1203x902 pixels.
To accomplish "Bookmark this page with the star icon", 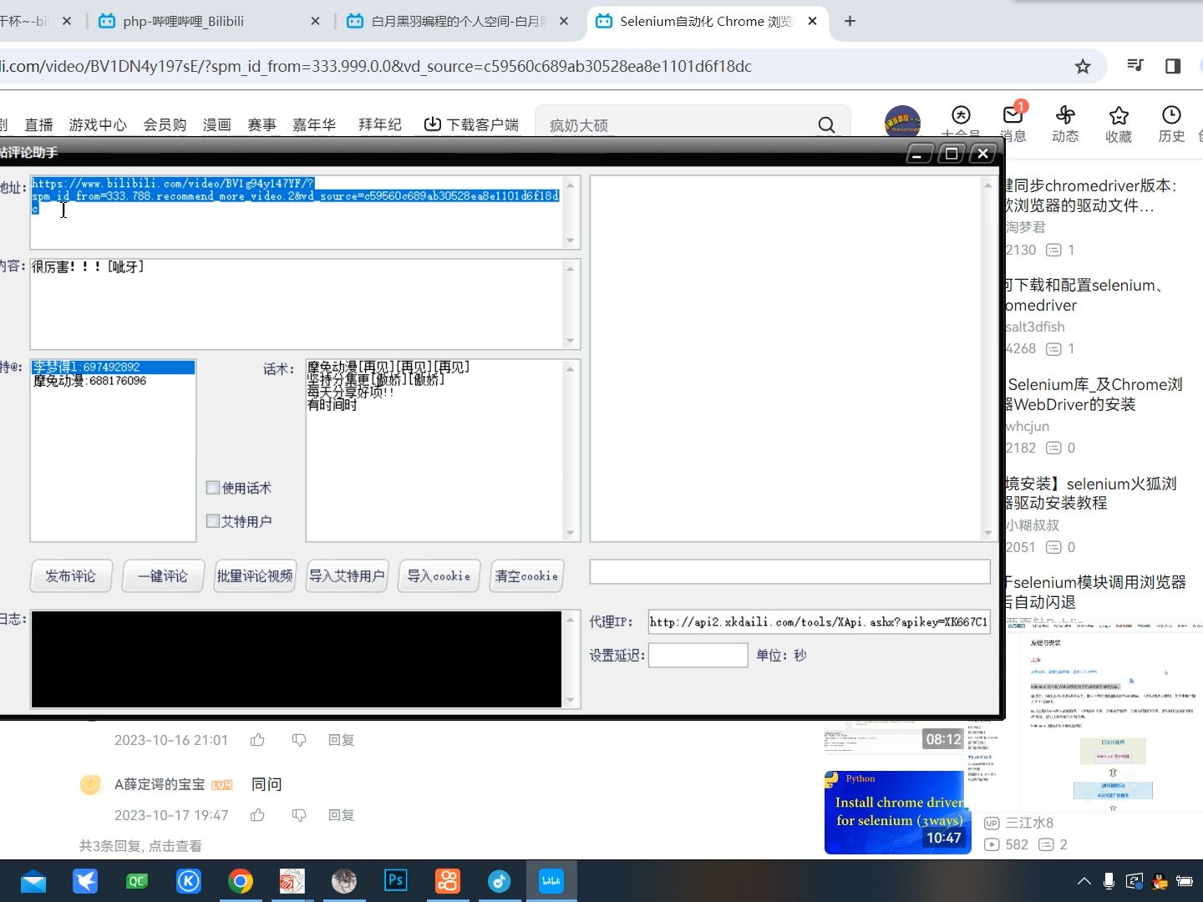I will tap(1083, 67).
